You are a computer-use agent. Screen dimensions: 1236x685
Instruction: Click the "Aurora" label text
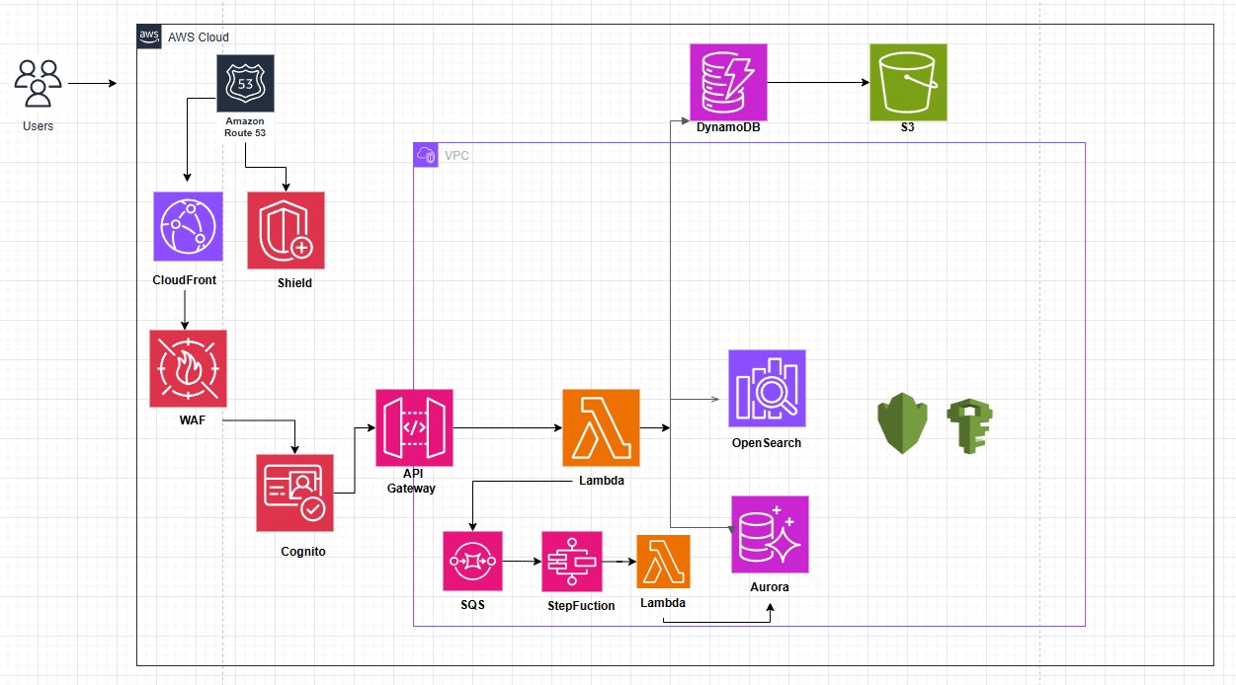click(x=770, y=587)
